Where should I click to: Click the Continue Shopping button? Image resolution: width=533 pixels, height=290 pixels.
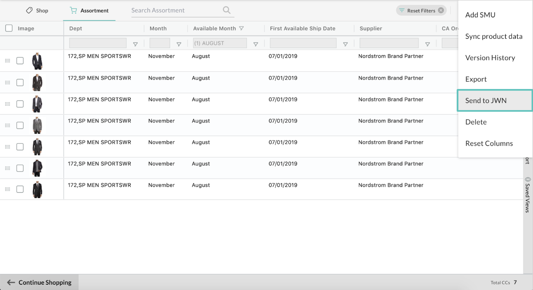39,282
